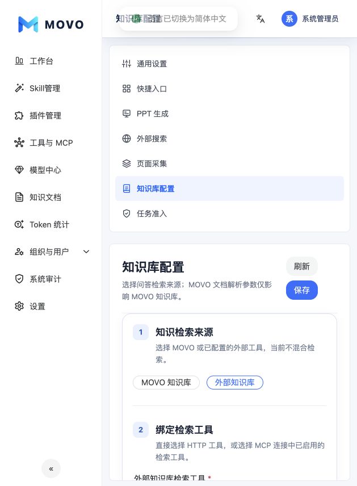Switch language using translate icon
The height and width of the screenshot is (486, 357).
coord(261,19)
